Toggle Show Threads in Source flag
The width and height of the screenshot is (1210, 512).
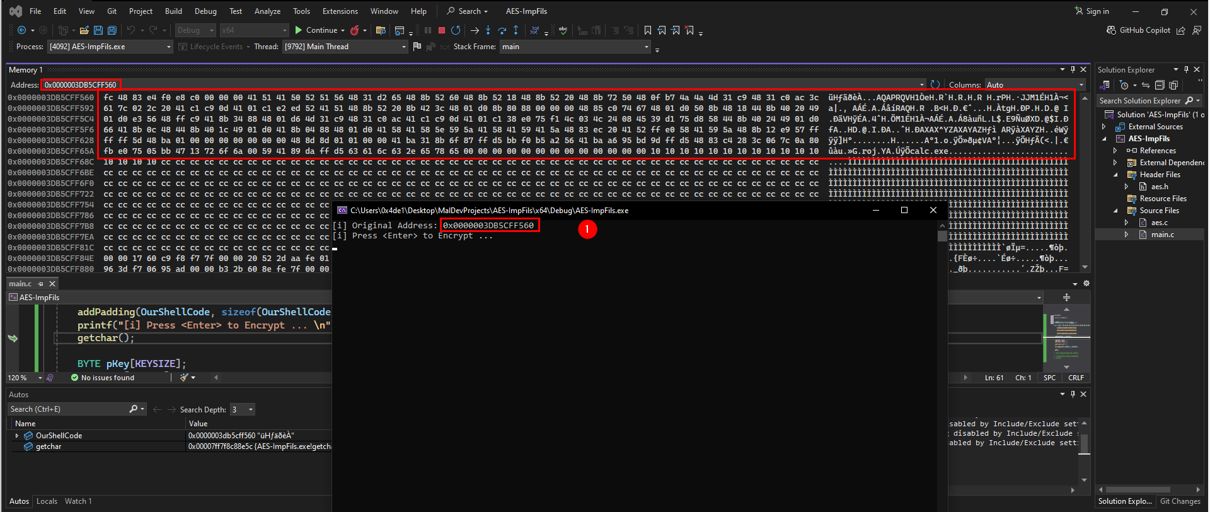click(417, 46)
